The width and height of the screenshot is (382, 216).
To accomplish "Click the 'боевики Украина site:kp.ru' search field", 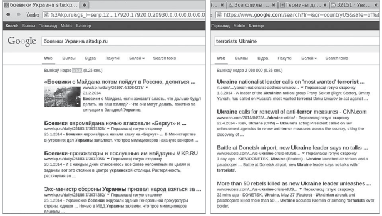I will (123, 41).
